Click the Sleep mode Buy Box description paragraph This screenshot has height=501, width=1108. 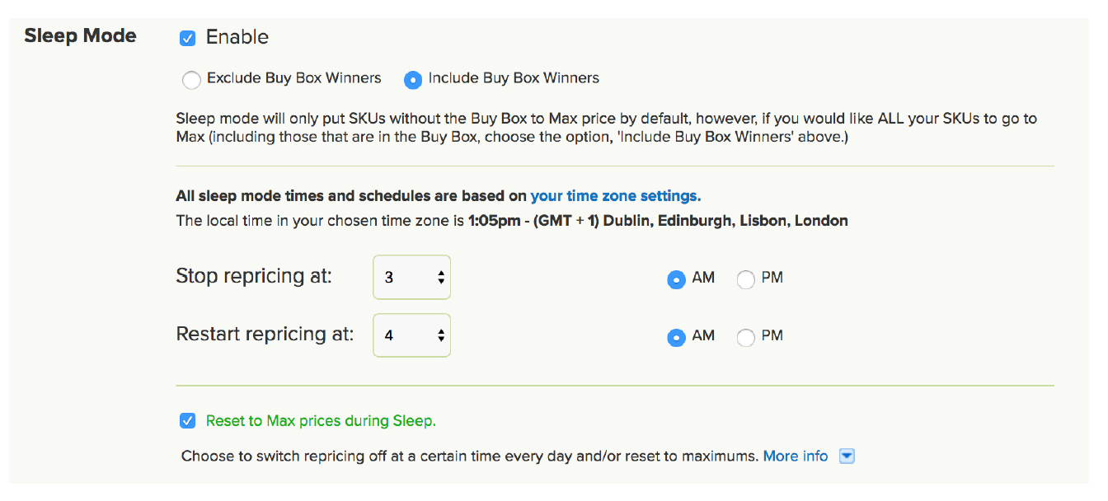pos(606,128)
